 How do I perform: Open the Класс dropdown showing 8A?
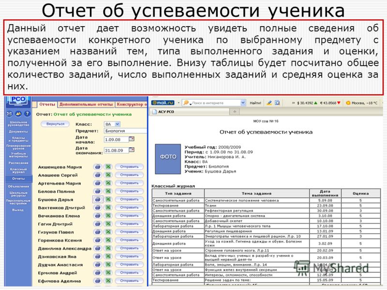point(112,124)
